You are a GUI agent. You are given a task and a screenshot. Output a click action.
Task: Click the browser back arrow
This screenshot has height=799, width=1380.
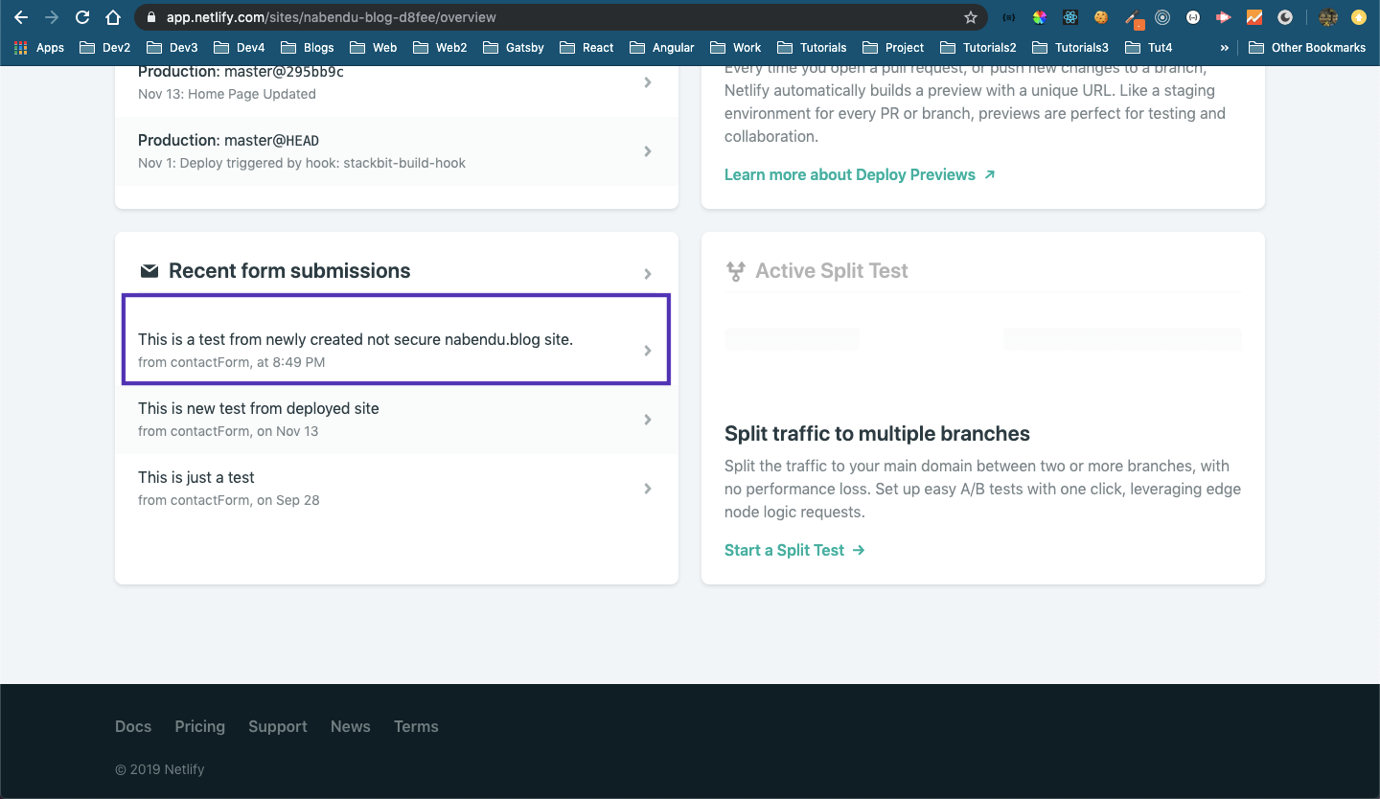pos(21,17)
